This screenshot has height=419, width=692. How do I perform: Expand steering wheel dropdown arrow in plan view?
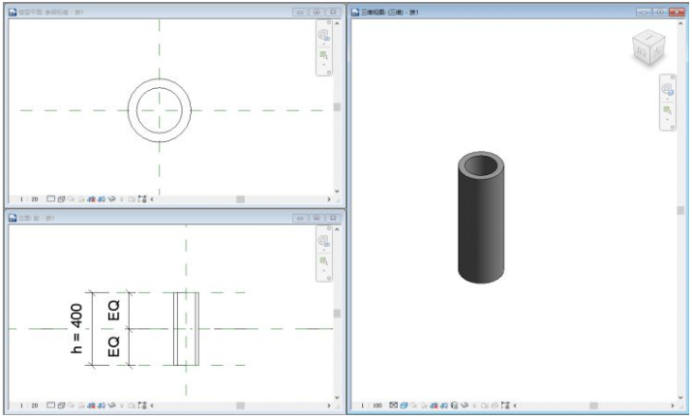323,45
